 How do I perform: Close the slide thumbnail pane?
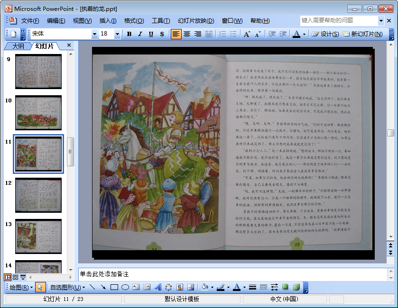tap(69, 45)
